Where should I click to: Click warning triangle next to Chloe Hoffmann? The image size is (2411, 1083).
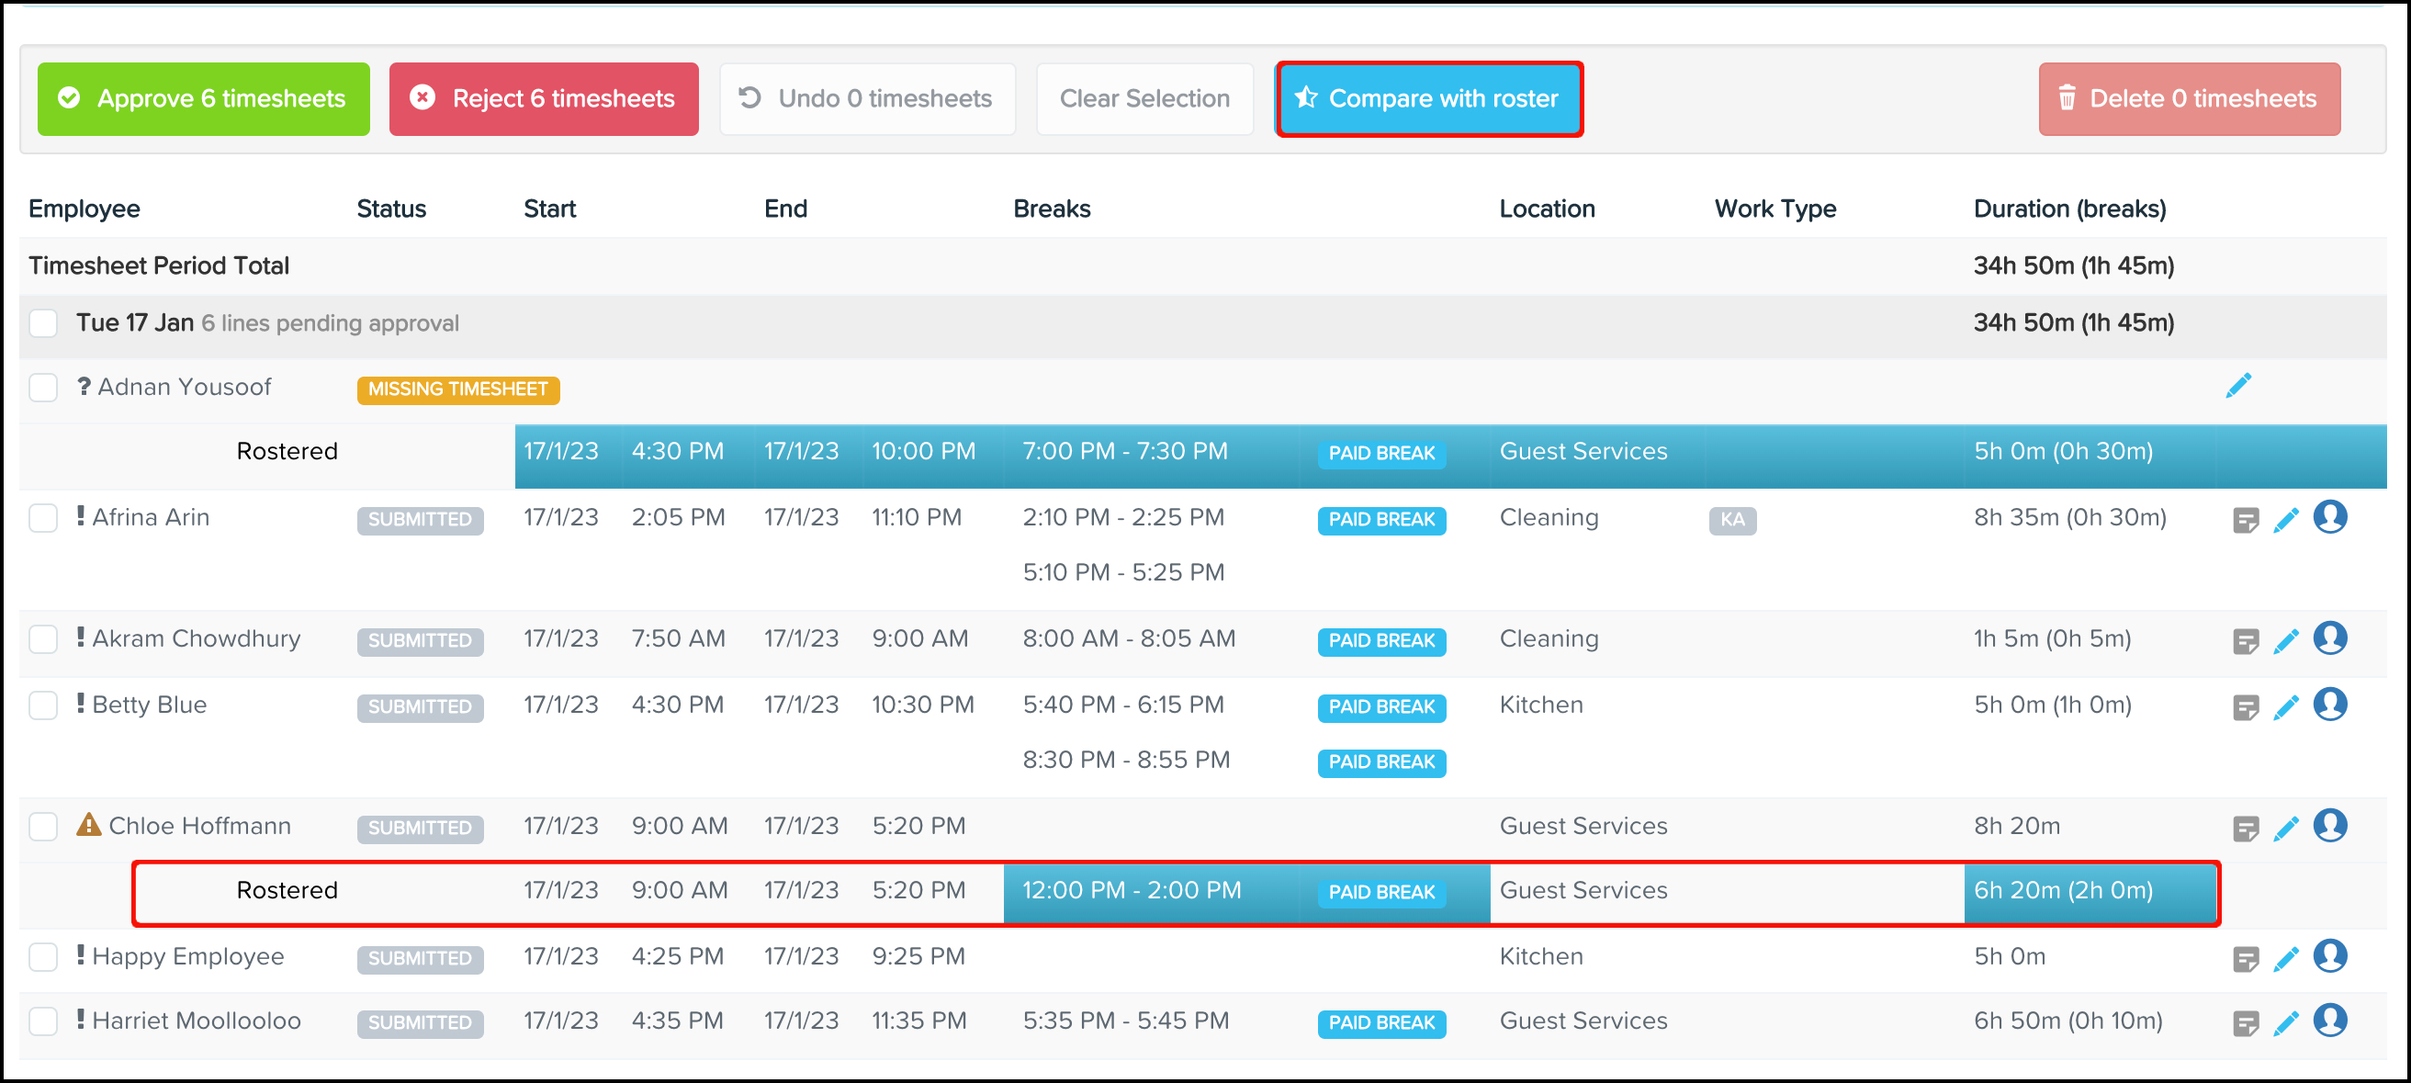pyautogui.click(x=89, y=825)
